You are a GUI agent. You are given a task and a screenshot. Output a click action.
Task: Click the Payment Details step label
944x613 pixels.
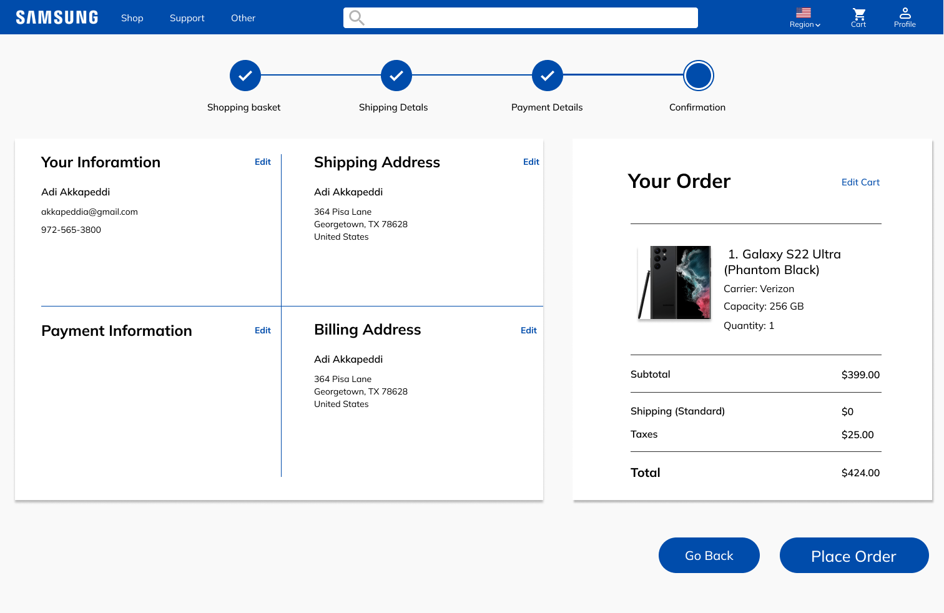point(547,107)
